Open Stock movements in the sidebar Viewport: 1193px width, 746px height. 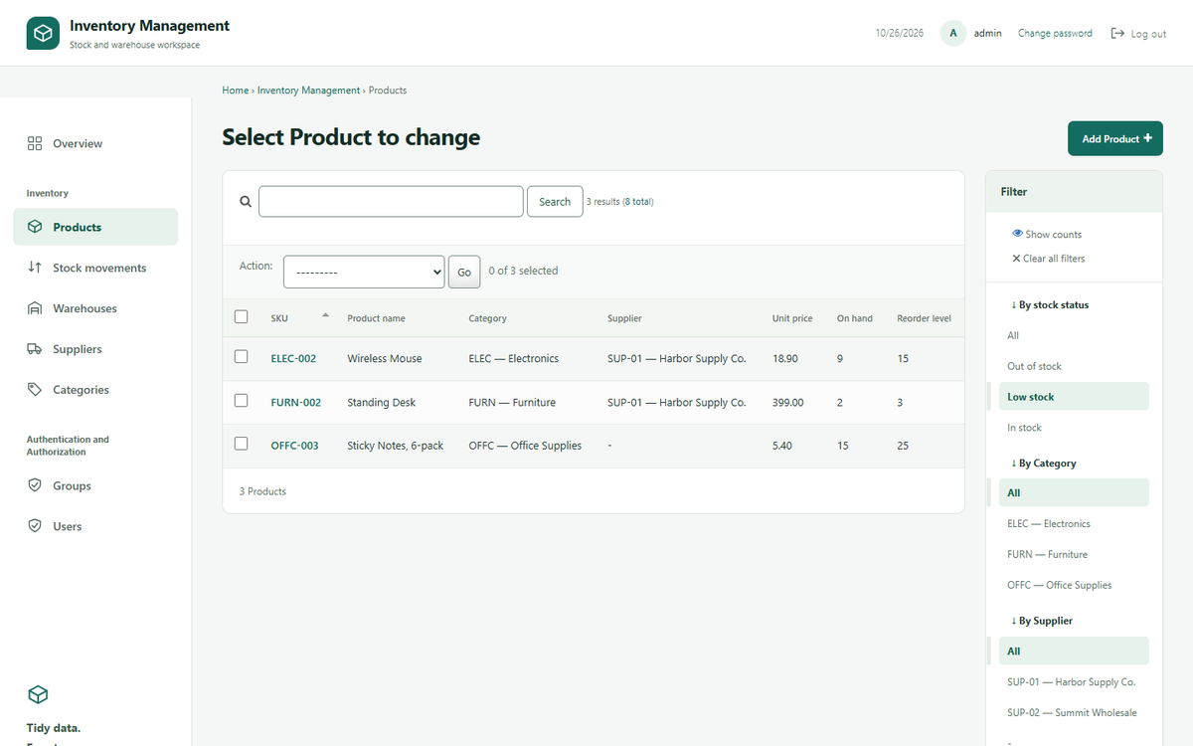click(95, 268)
